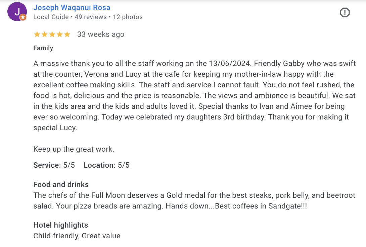
Task: Click the 33 weeks ago timestamp
Action: [101, 34]
